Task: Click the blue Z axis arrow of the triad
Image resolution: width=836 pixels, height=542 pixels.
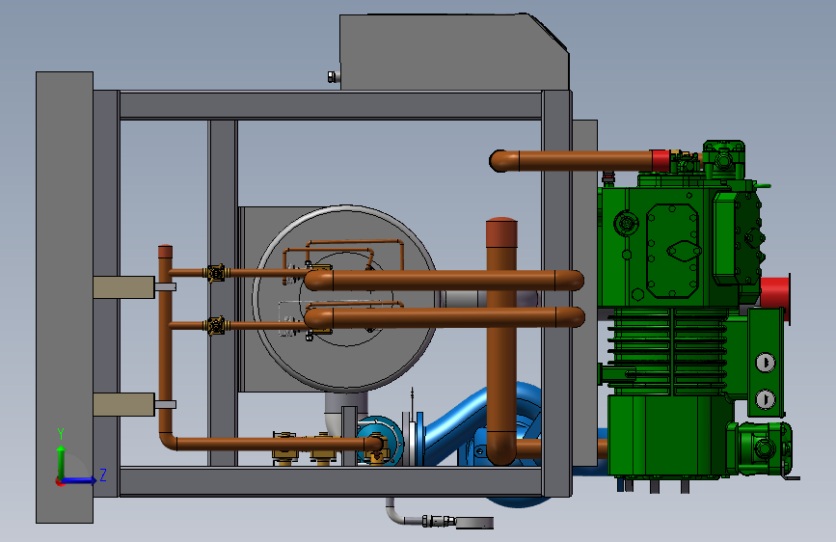Action: coord(79,480)
